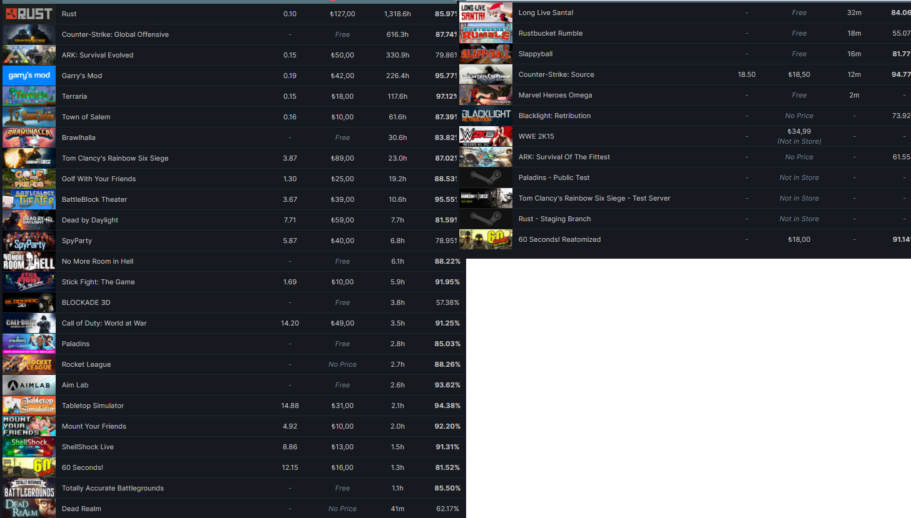
Task: Click the Tabletop Simulator thumbnail
Action: (29, 406)
